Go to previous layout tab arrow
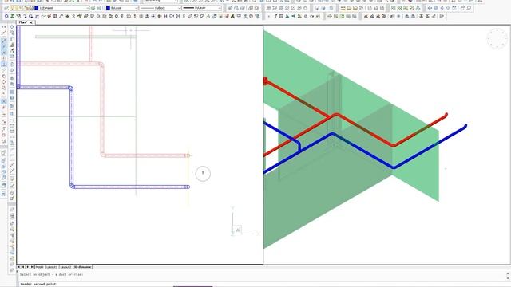Image resolution: width=511 pixels, height=287 pixels. 23,267
